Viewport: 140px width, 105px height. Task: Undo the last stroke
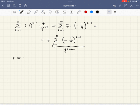(114, 6)
